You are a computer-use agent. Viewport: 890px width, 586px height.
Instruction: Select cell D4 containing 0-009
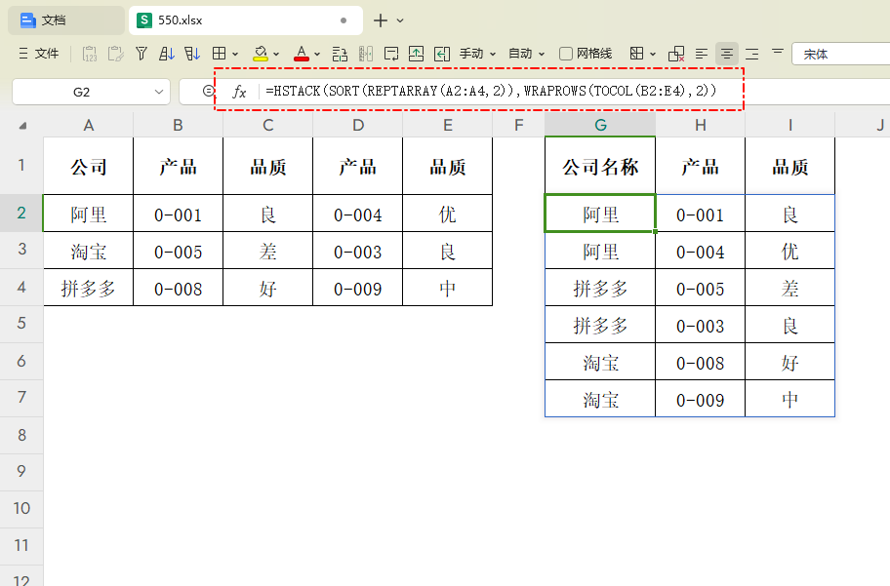[x=357, y=288]
